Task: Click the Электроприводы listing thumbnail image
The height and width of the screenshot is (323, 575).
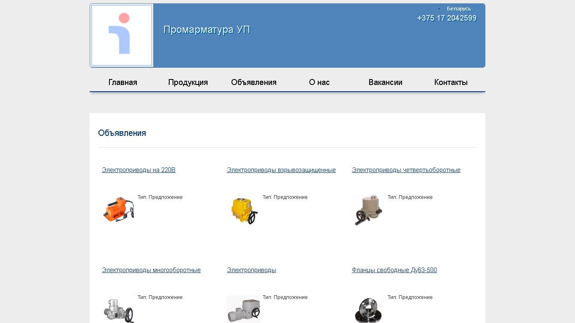Action: point(244,309)
